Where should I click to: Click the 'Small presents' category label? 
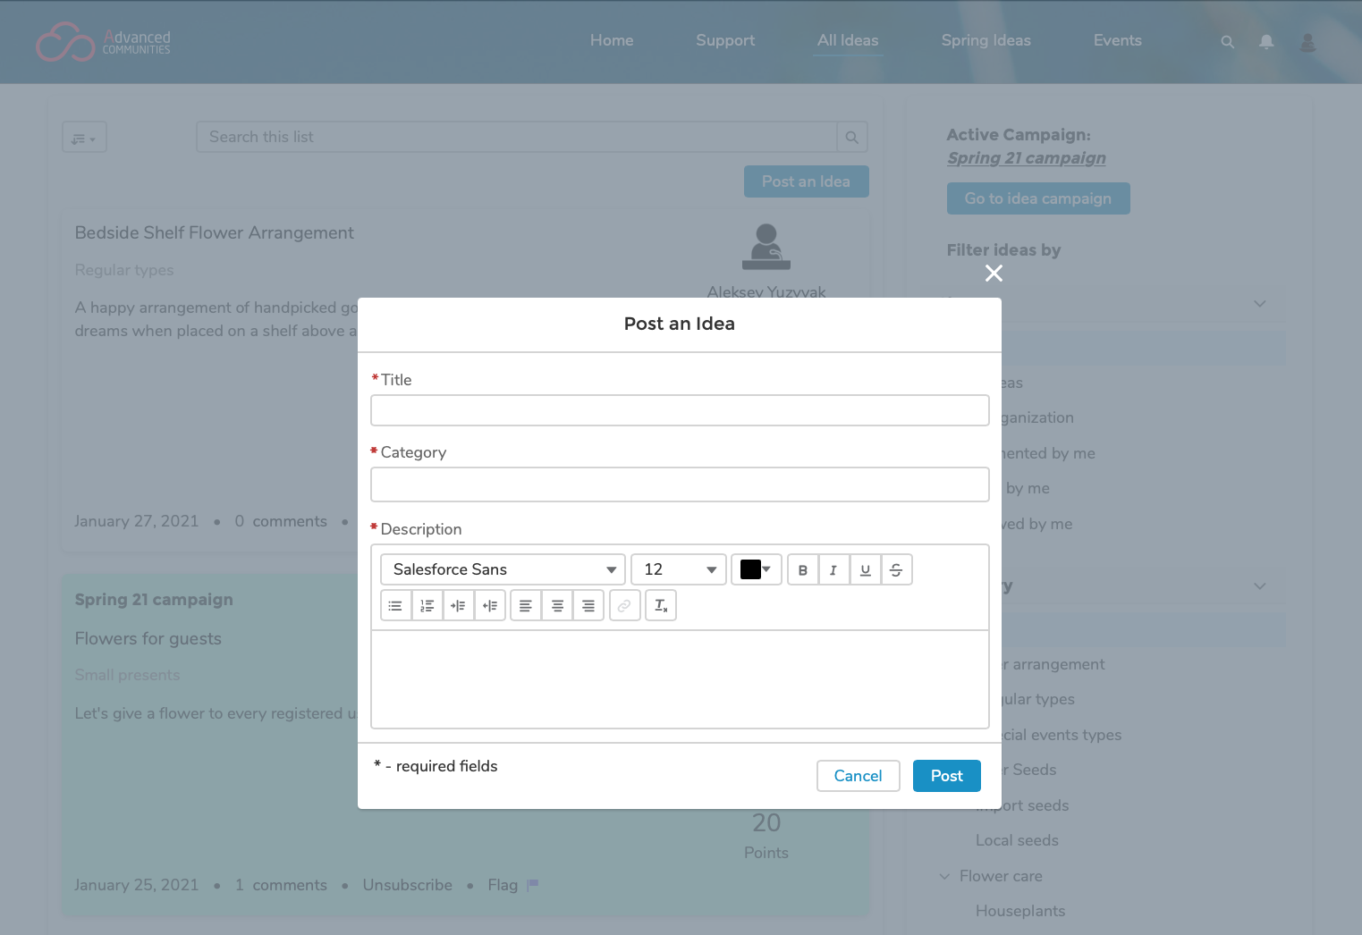[127, 675]
